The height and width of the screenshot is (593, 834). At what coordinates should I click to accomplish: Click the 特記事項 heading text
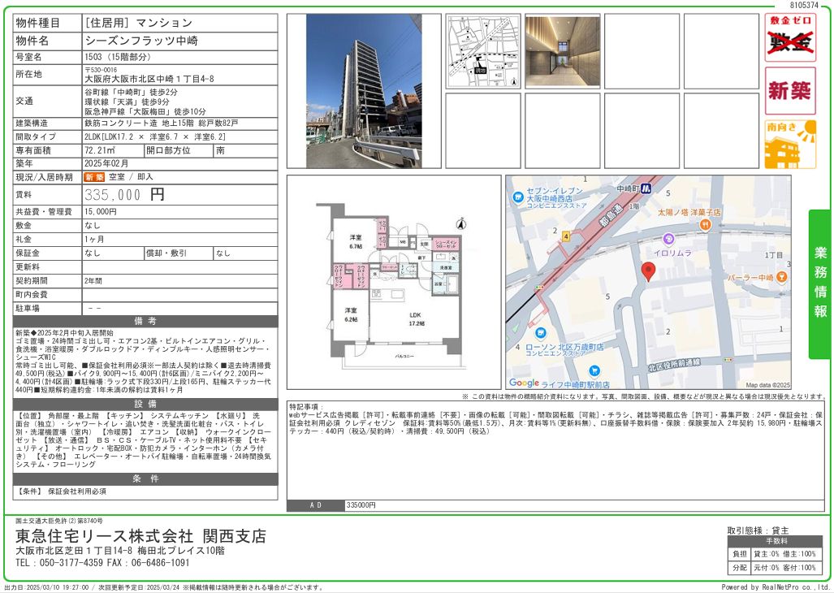tap(306, 407)
